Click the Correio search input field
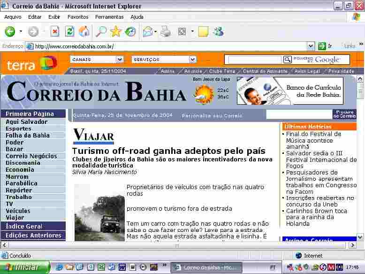This screenshot has width=365, height=274. (x=299, y=114)
